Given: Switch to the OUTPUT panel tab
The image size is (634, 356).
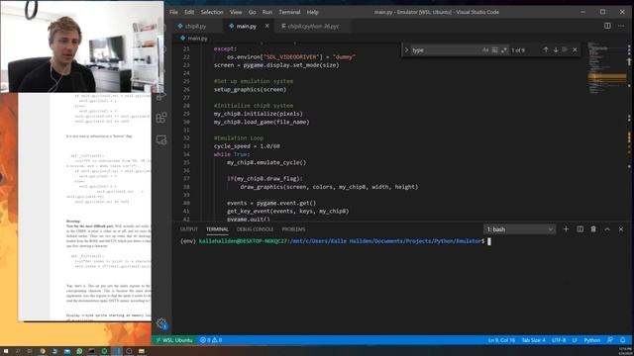Looking at the screenshot, I should pos(189,229).
